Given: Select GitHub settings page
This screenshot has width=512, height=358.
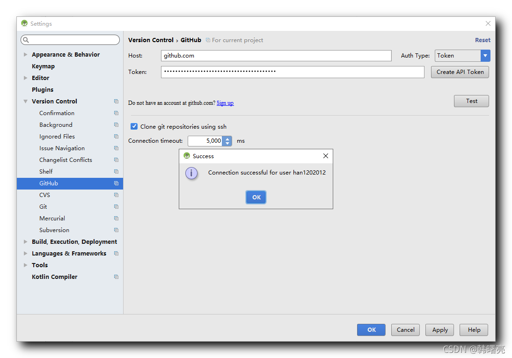Looking at the screenshot, I should pyautogui.click(x=70, y=183).
